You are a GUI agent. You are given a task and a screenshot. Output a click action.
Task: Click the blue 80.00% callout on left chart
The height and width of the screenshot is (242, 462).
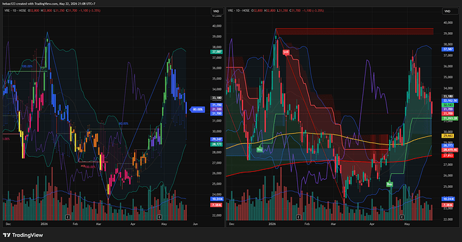(x=197, y=110)
